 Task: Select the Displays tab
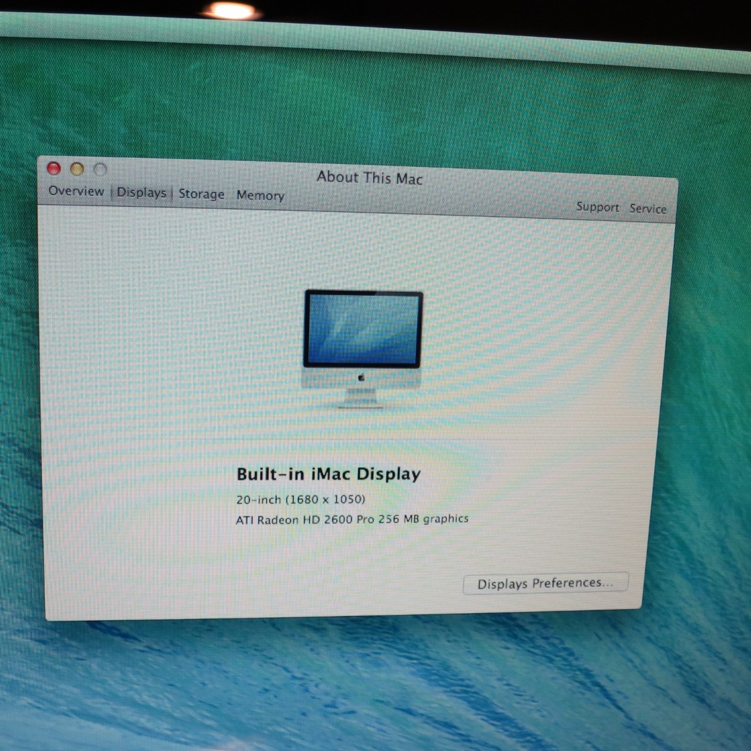(x=141, y=193)
